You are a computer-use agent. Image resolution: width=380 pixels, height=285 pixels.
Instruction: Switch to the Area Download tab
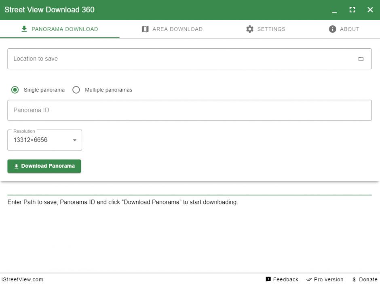(172, 29)
